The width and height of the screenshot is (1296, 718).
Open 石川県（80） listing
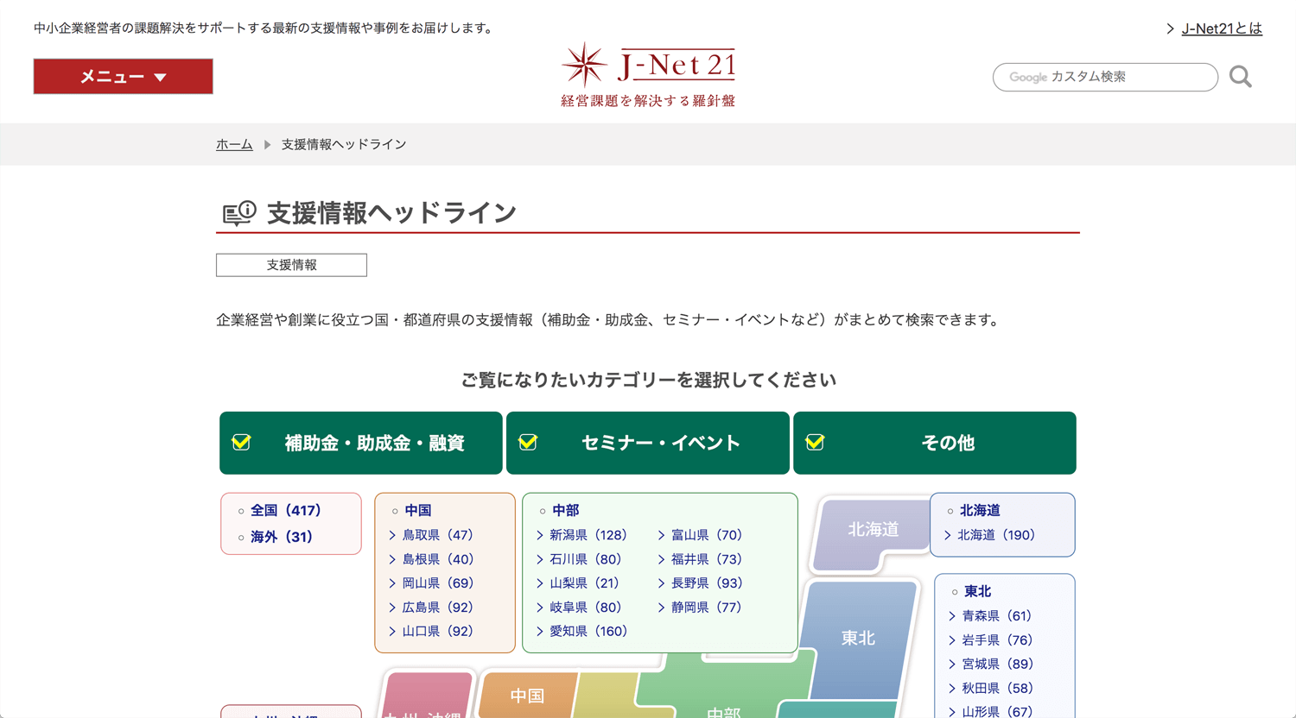[x=585, y=559]
